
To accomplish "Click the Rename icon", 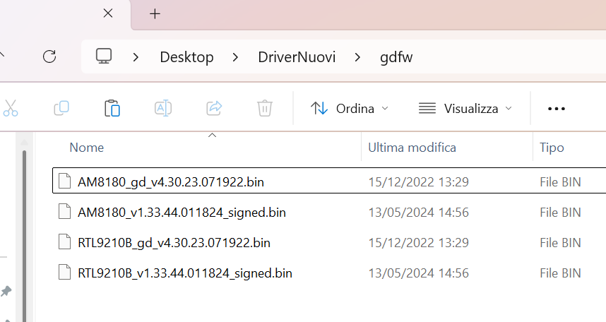I will [x=163, y=108].
